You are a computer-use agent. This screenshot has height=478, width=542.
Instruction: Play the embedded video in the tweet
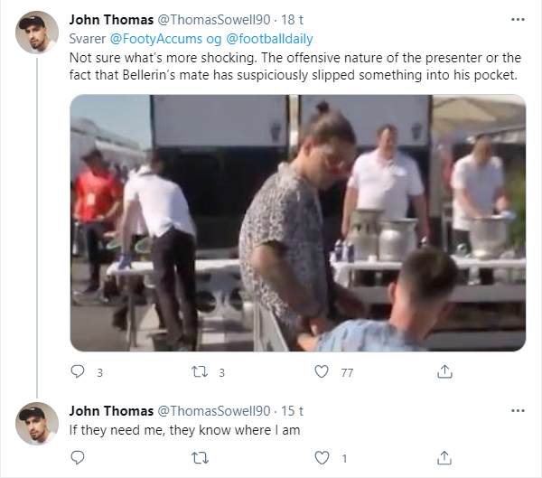298,223
